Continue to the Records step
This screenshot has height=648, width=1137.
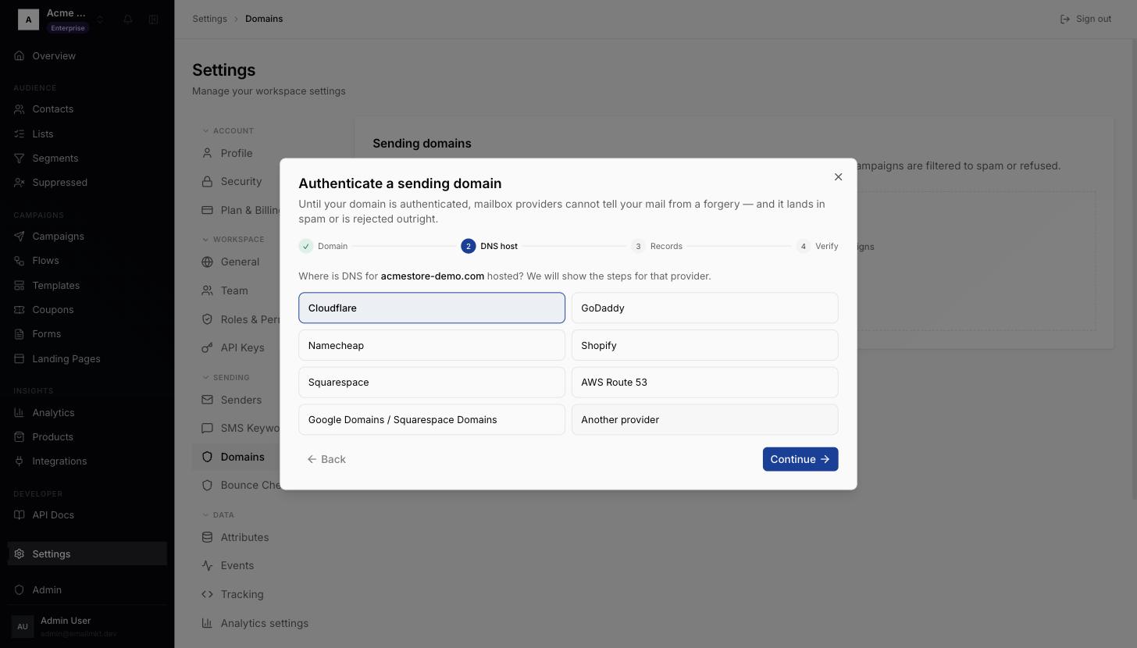[x=800, y=459]
